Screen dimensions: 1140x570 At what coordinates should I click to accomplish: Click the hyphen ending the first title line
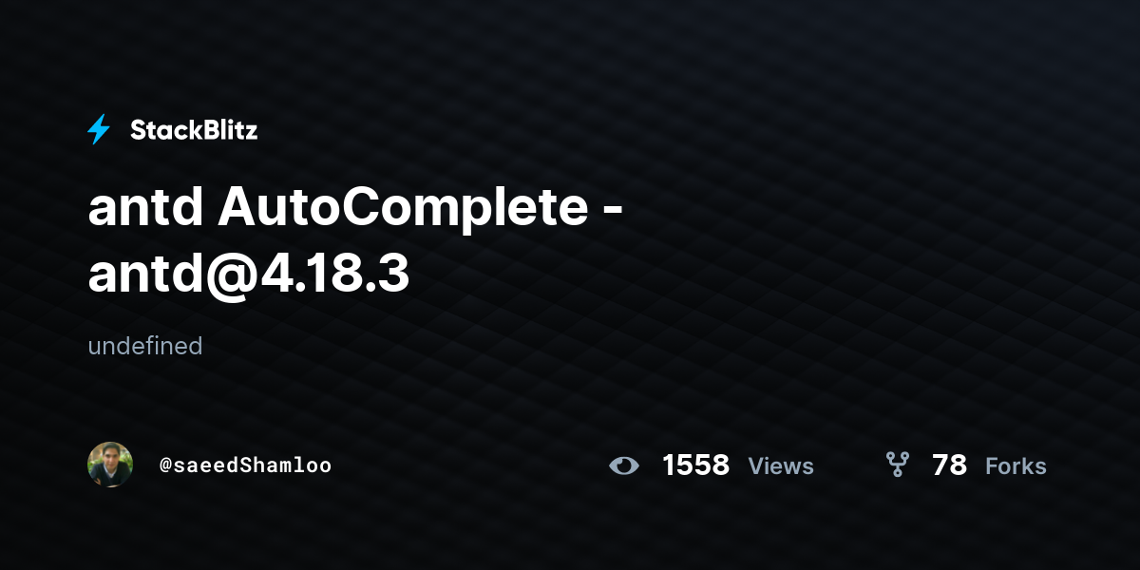(614, 214)
